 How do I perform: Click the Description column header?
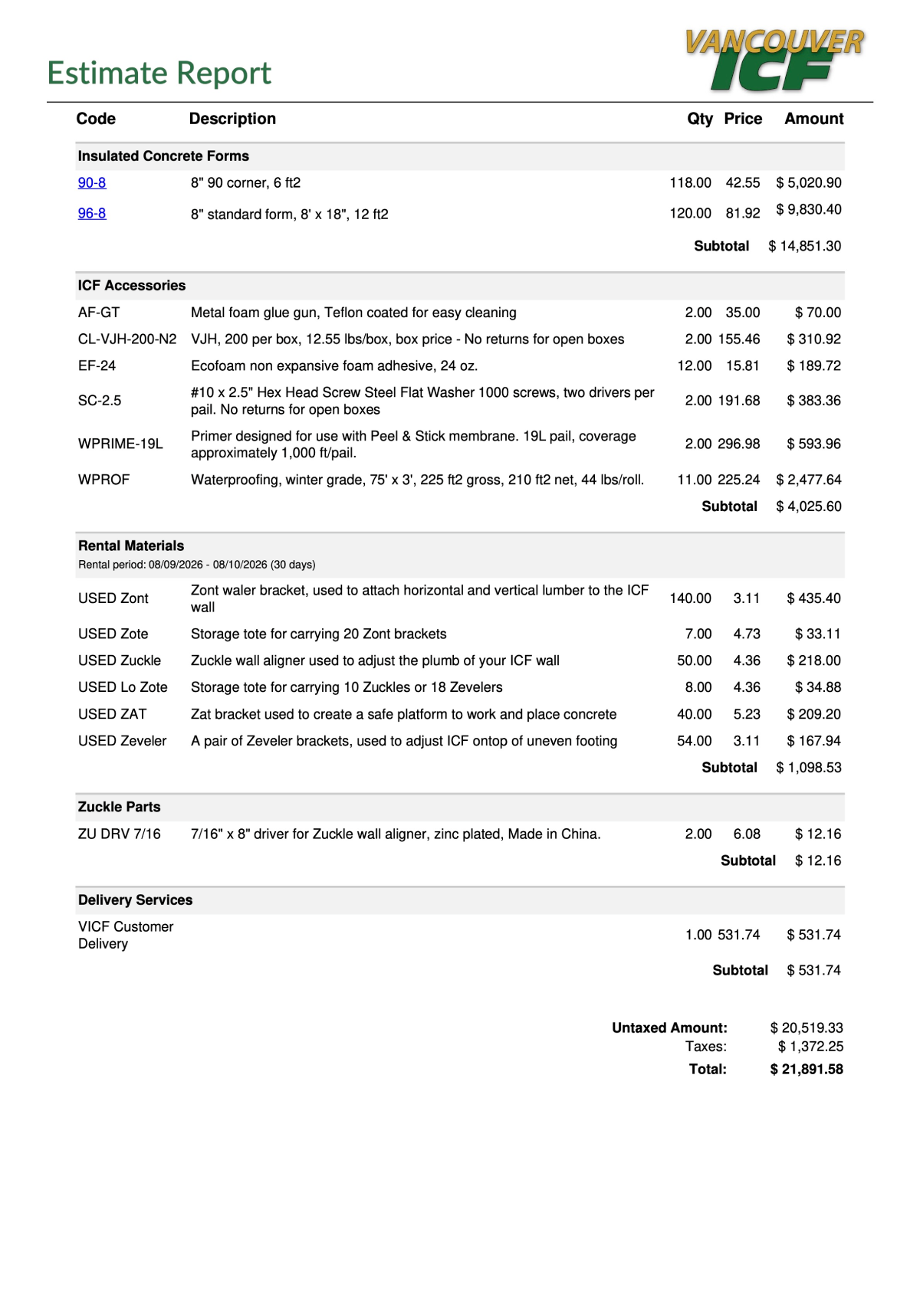[232, 119]
